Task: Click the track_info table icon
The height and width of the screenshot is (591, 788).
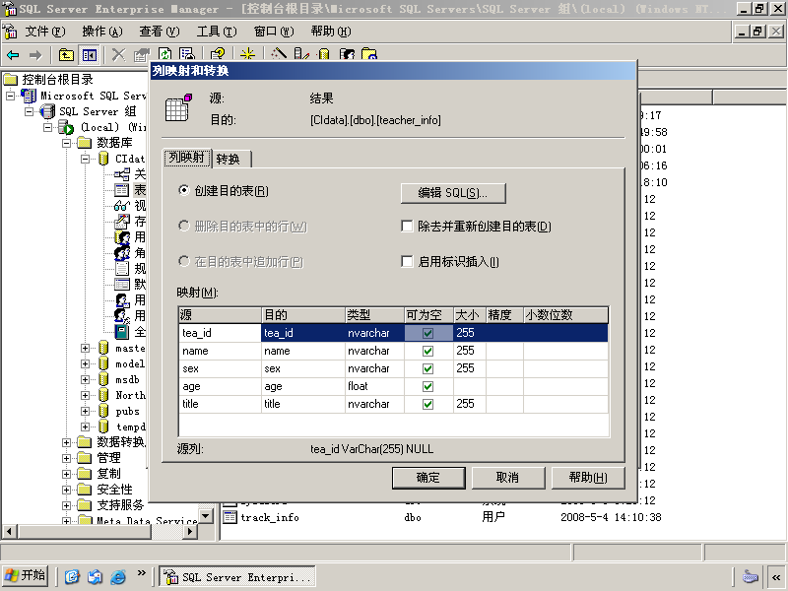Action: [x=230, y=516]
